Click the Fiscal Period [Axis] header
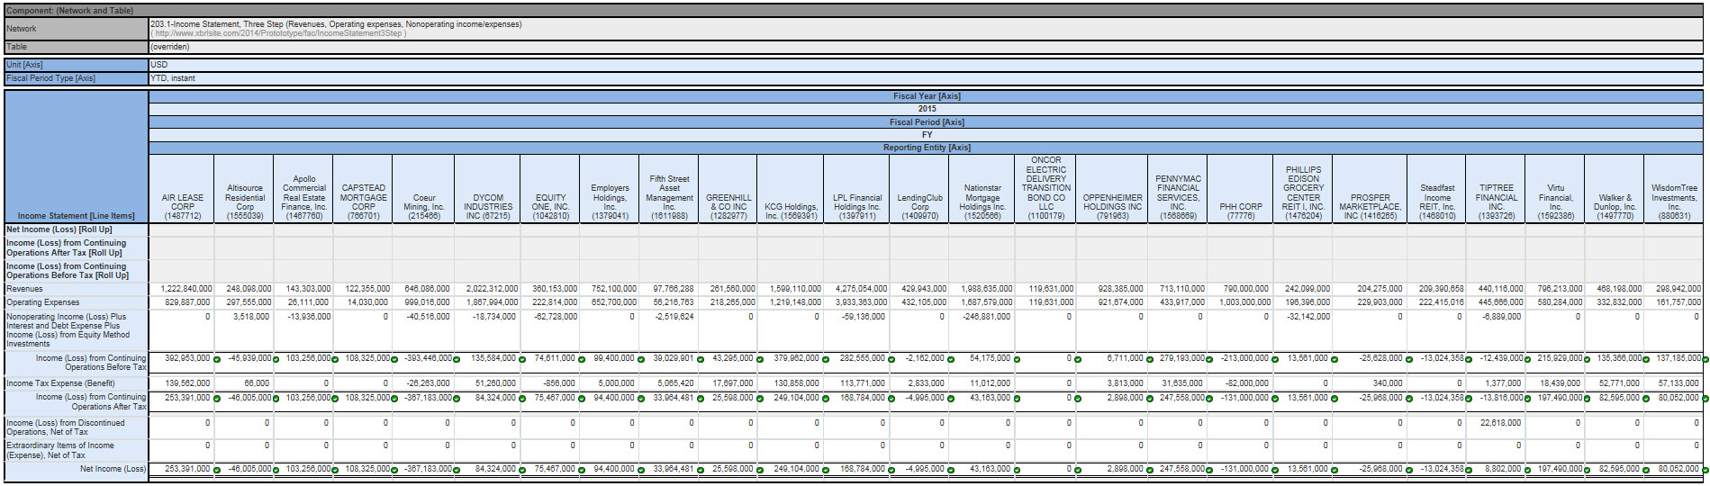Viewport: 1710px width, 486px height. pos(927,122)
